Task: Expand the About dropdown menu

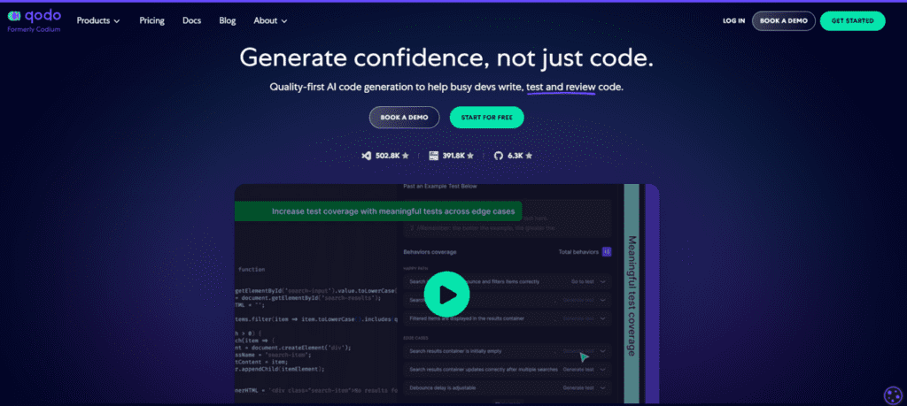Action: pos(270,20)
